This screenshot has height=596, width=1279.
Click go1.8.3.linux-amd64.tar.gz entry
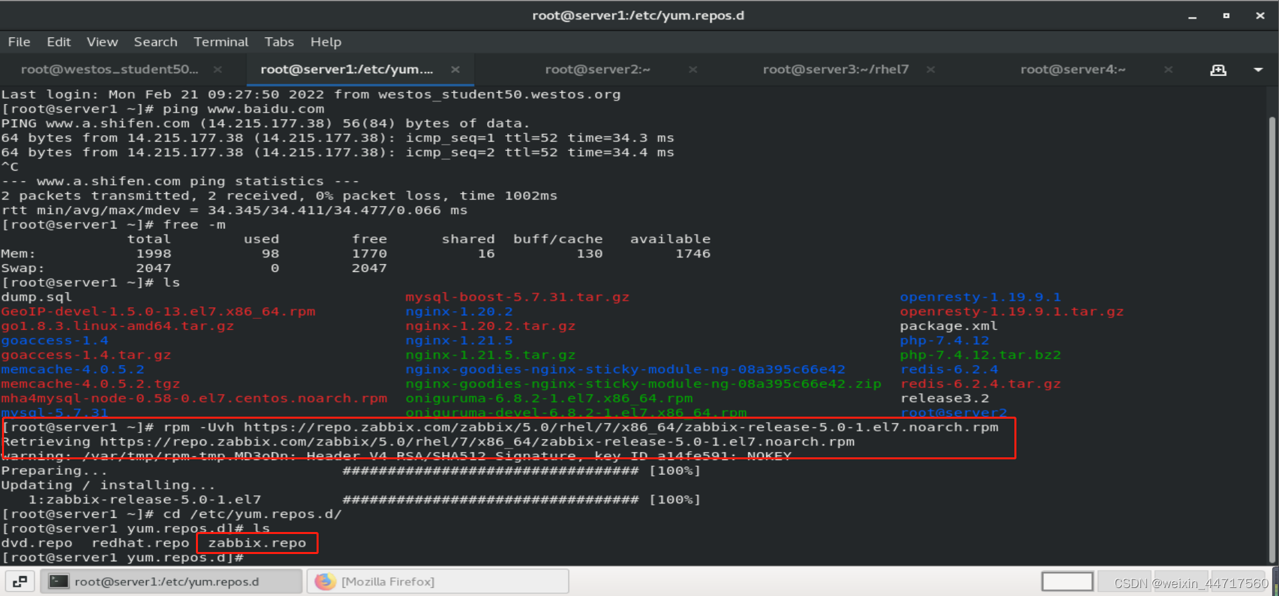coord(117,327)
